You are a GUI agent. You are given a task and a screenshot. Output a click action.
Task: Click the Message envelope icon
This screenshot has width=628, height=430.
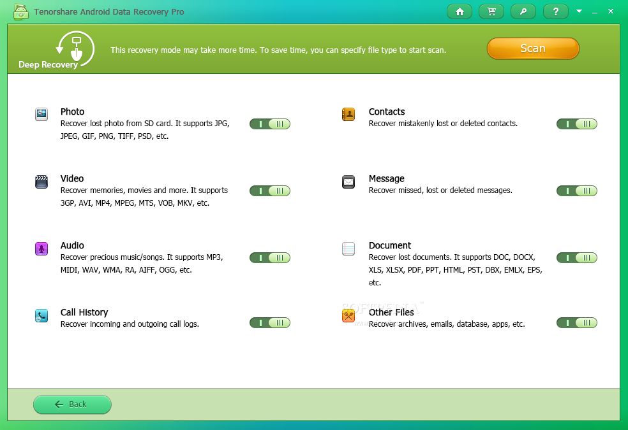(348, 182)
